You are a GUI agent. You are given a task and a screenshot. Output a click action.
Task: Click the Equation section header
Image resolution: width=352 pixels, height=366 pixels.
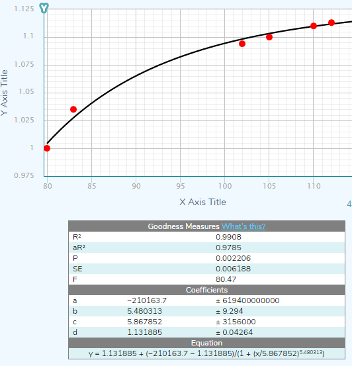(x=206, y=343)
